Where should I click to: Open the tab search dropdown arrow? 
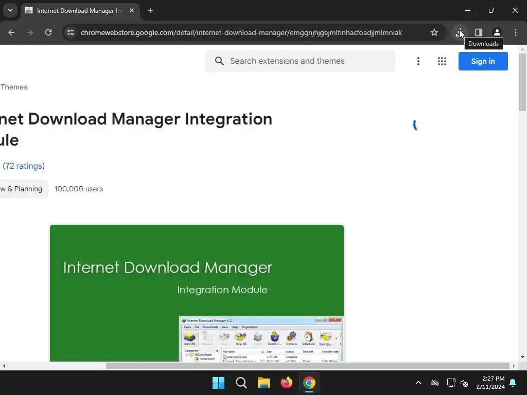10,10
